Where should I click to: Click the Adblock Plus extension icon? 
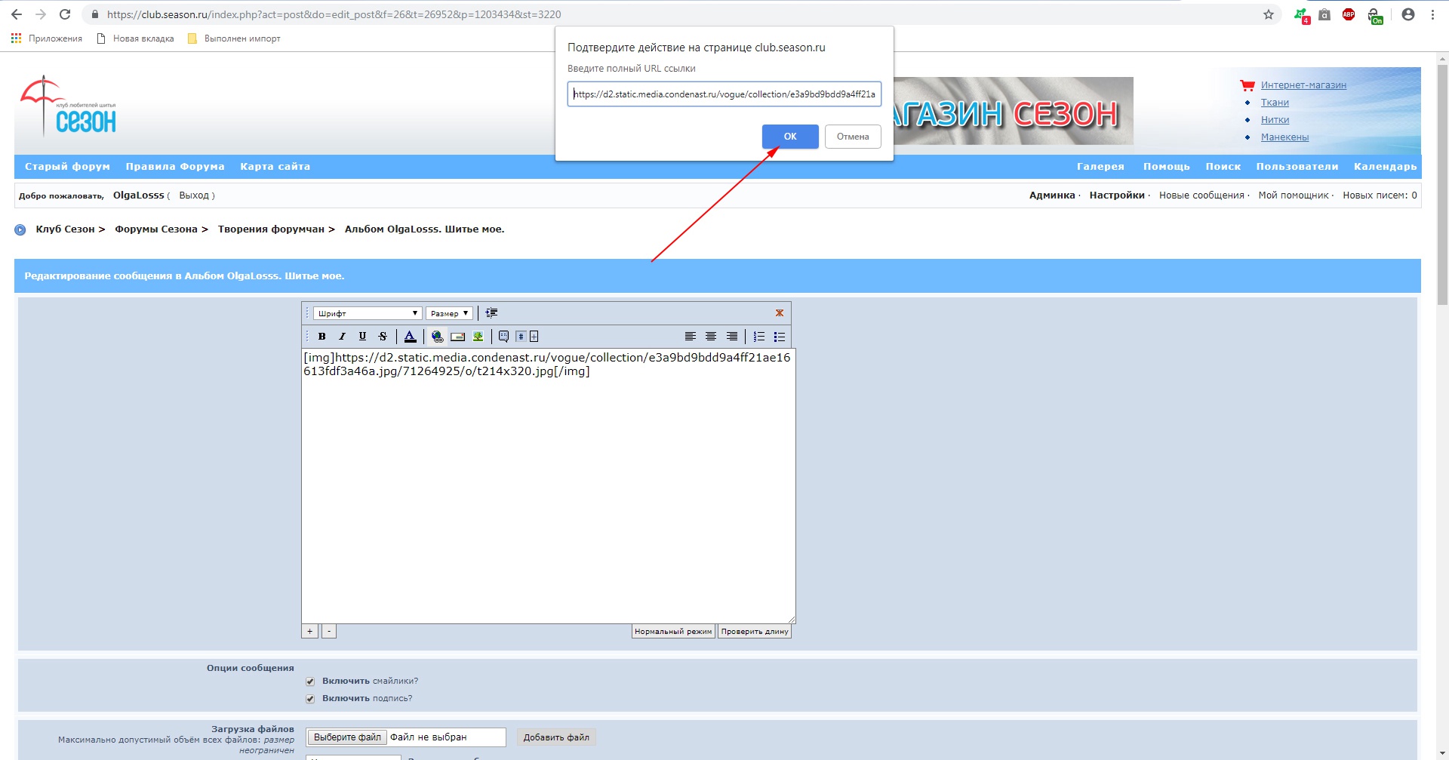pyautogui.click(x=1349, y=14)
